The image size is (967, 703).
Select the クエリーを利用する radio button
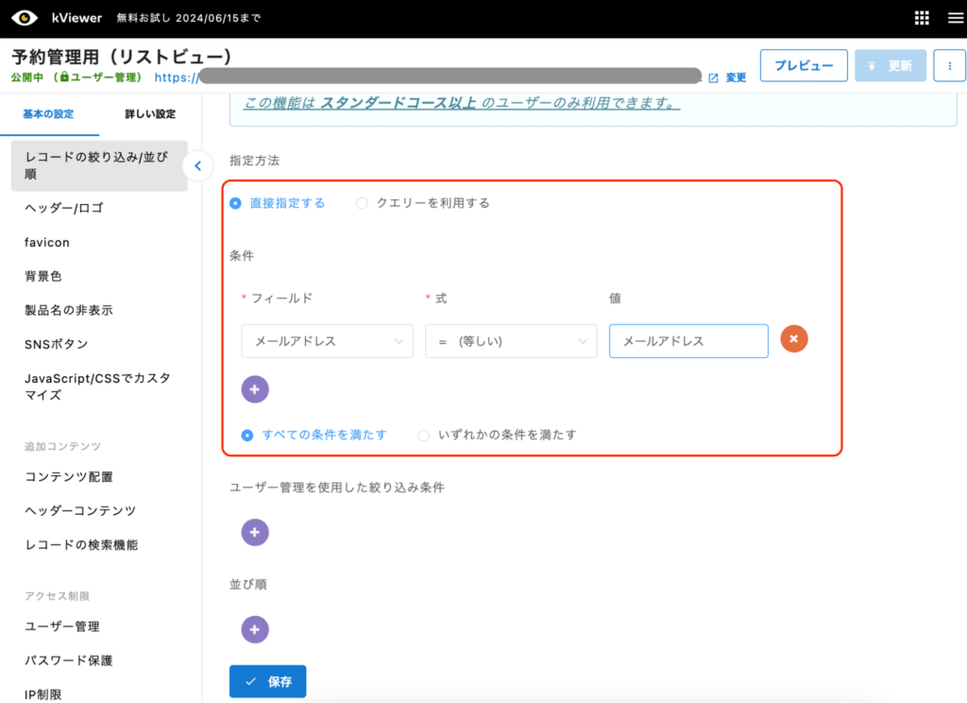tap(361, 202)
